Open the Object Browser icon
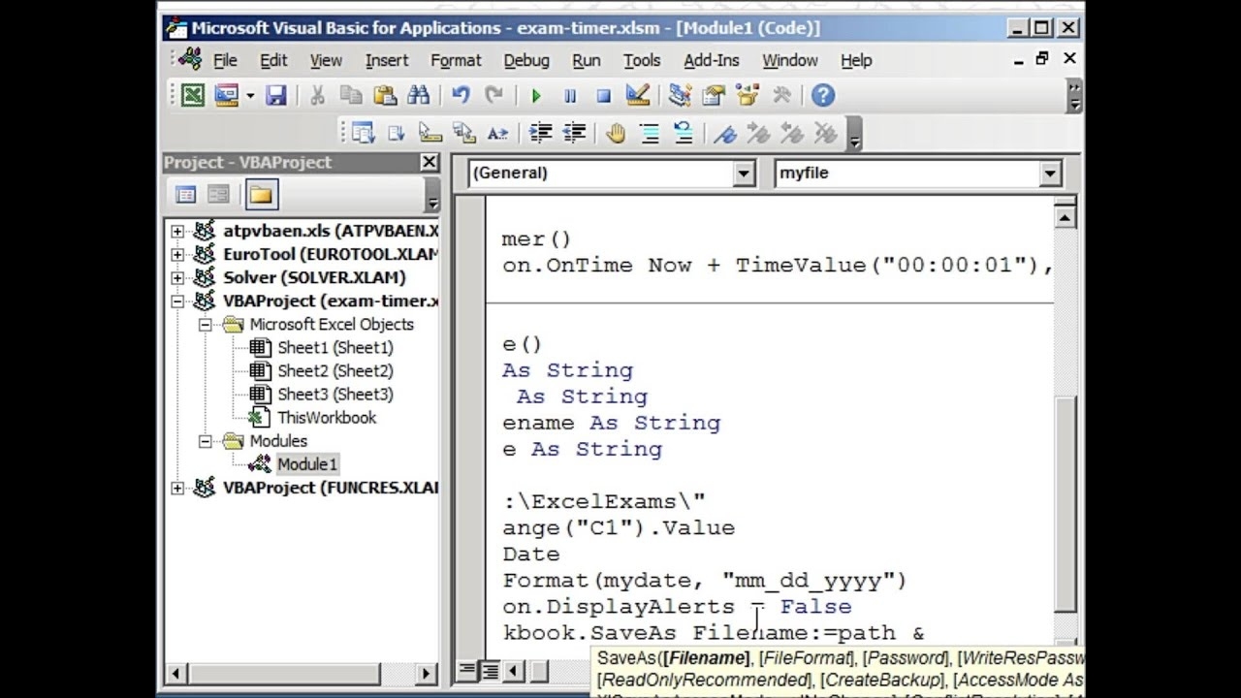This screenshot has height=698, width=1241. [x=748, y=95]
